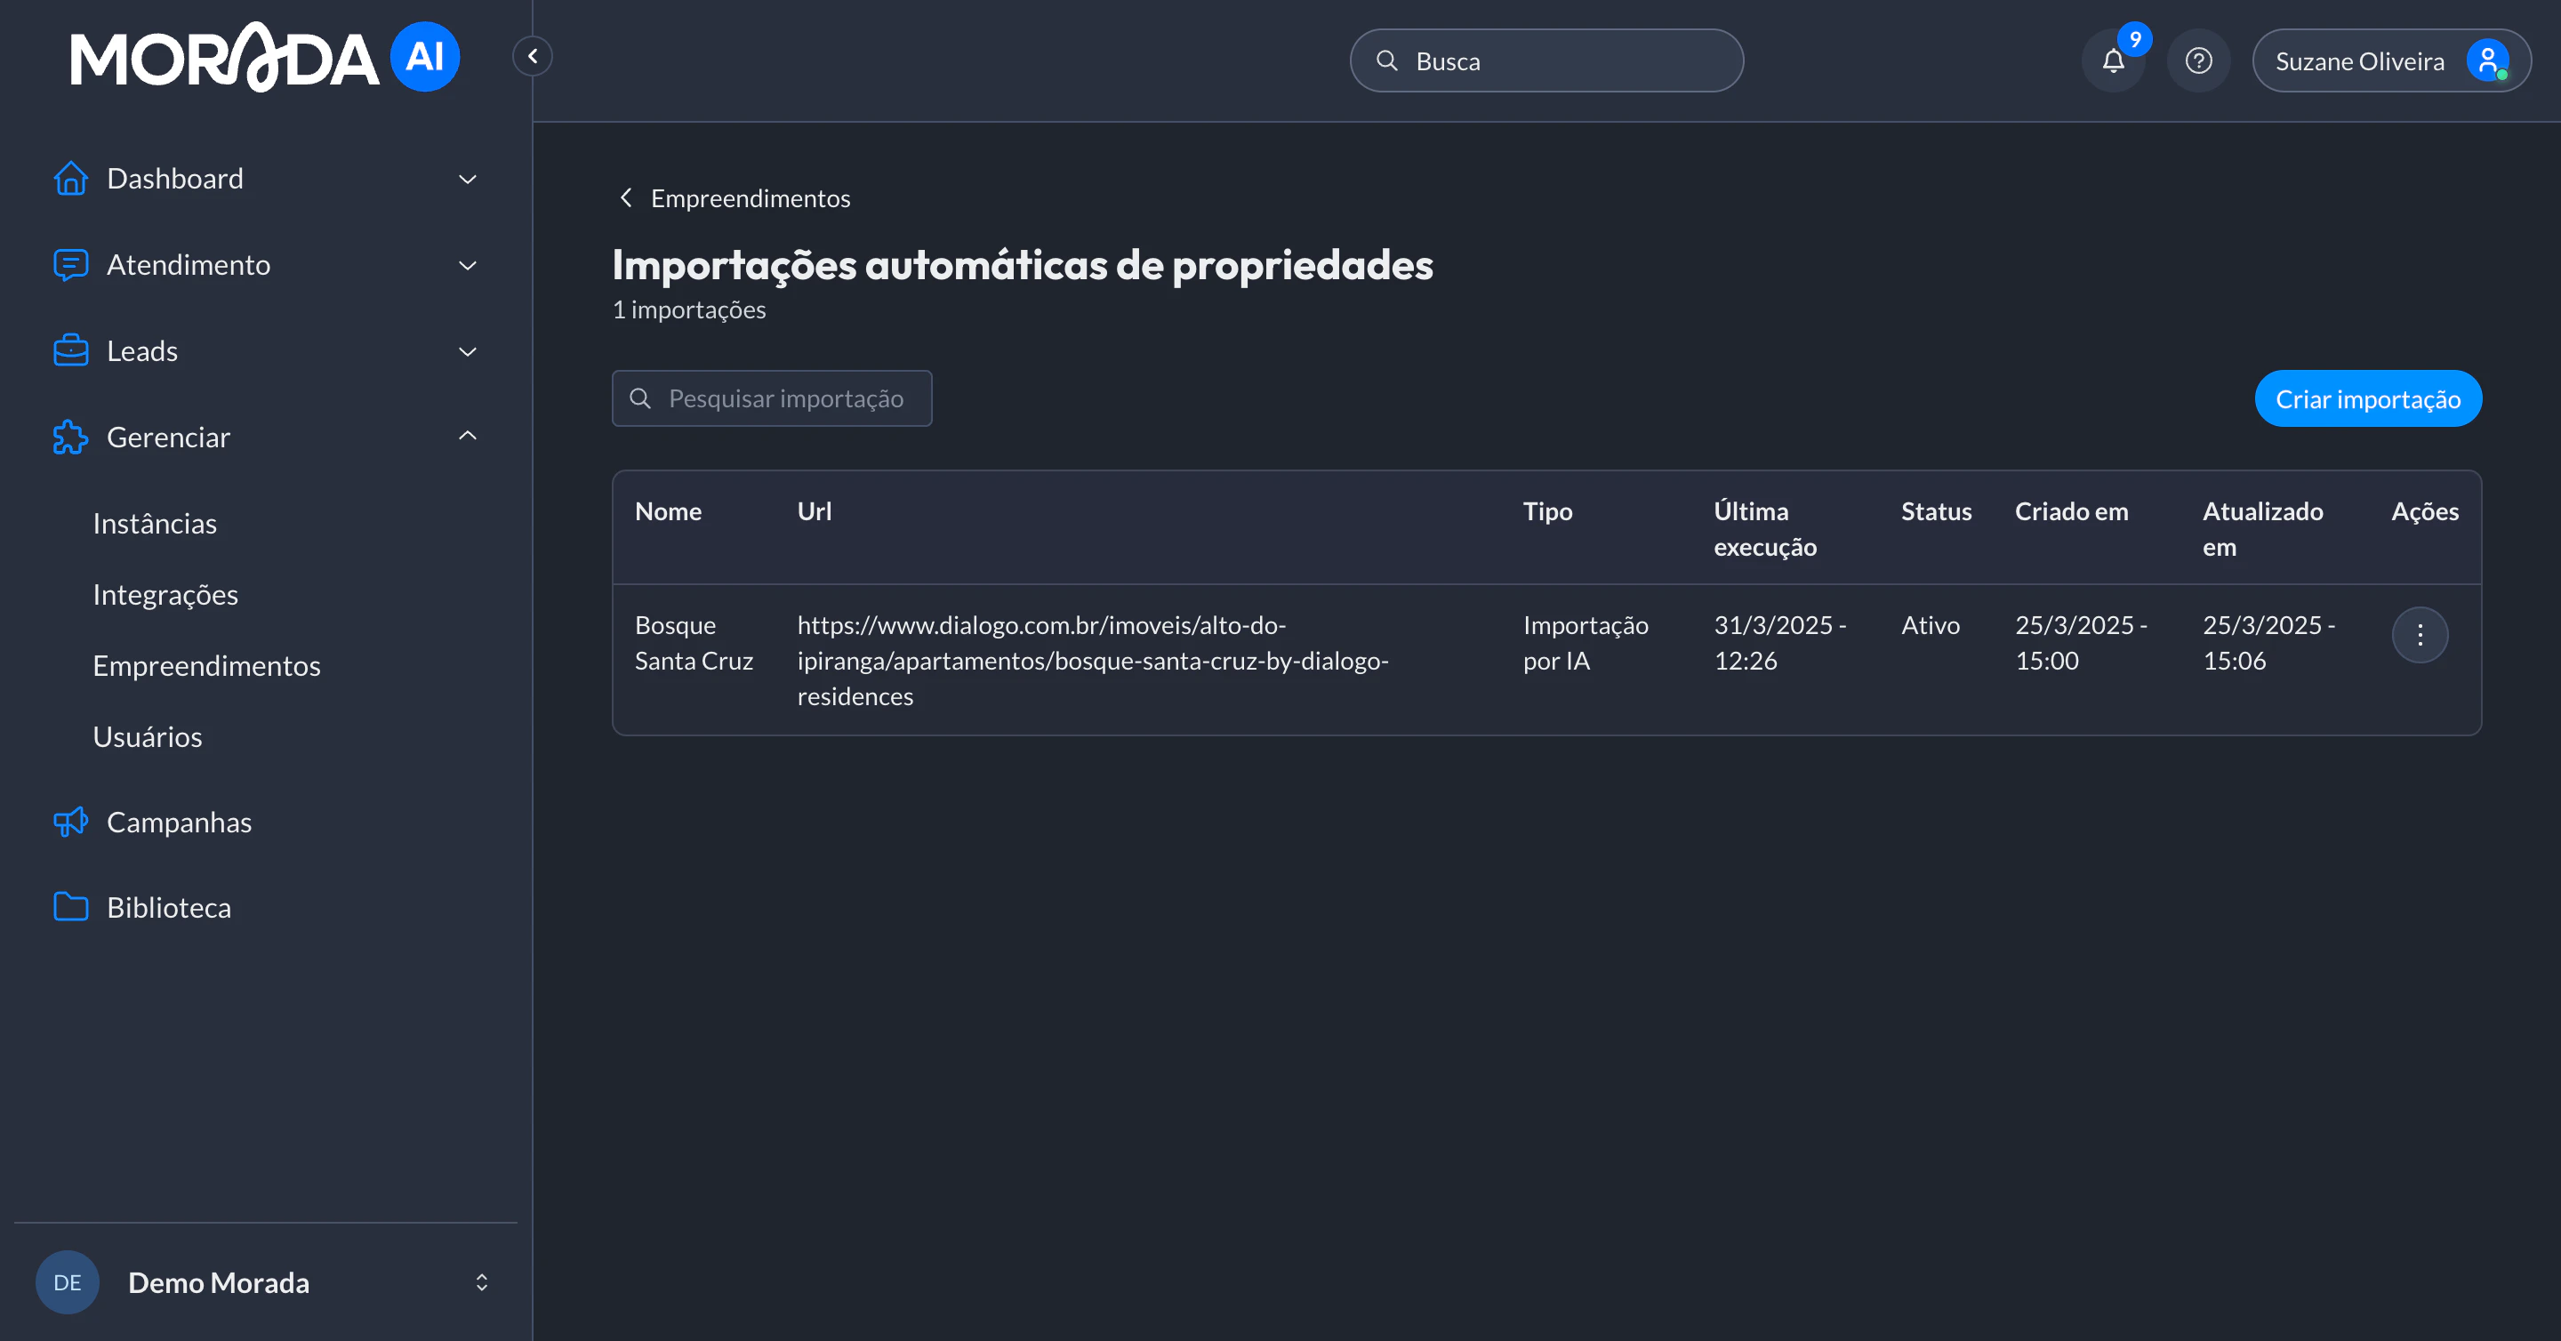Open Integrações from the Gerenciar menu
The width and height of the screenshot is (2561, 1341).
pyautogui.click(x=165, y=594)
